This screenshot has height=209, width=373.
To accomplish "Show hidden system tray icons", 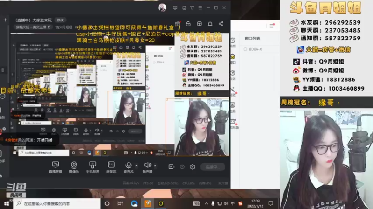I will coord(207,203).
